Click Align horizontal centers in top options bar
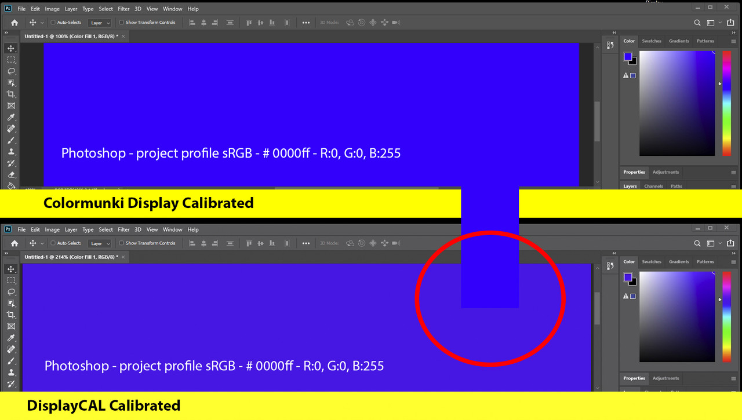Screen dimensions: 742x420 [x=205, y=23]
